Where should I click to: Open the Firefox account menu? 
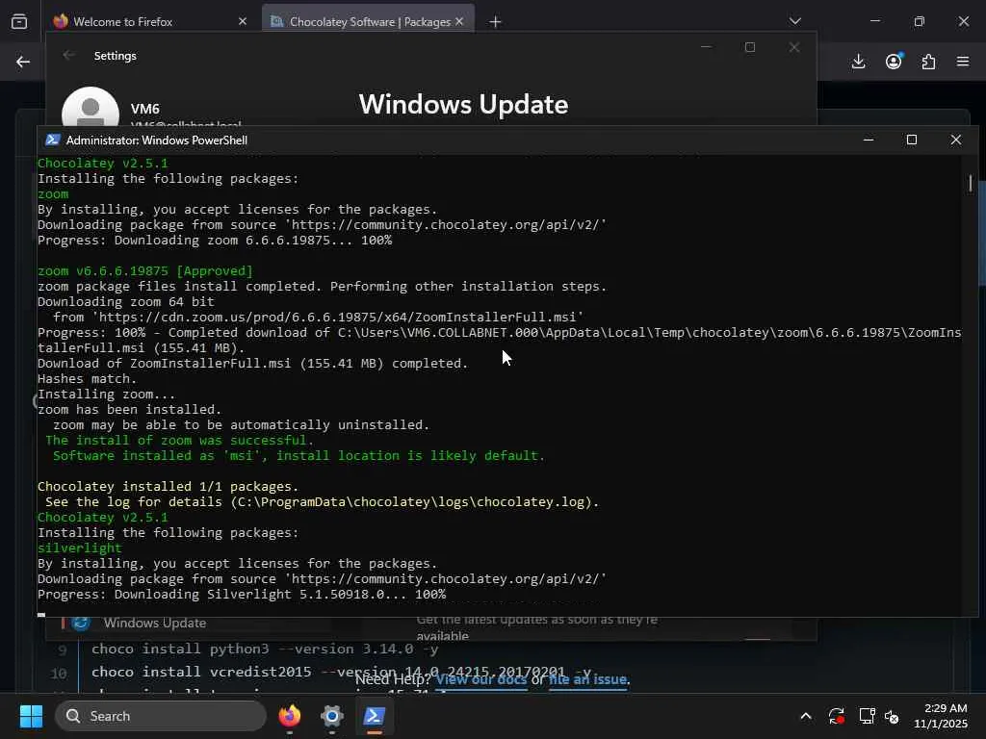pyautogui.click(x=894, y=62)
